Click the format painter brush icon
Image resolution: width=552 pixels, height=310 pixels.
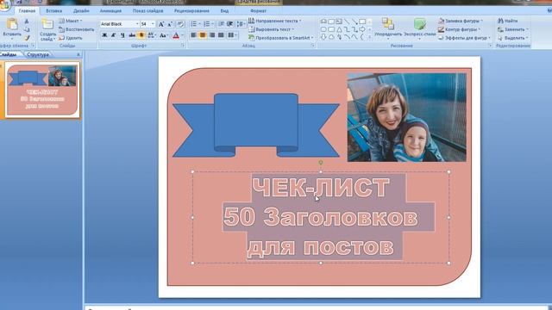[x=27, y=38]
